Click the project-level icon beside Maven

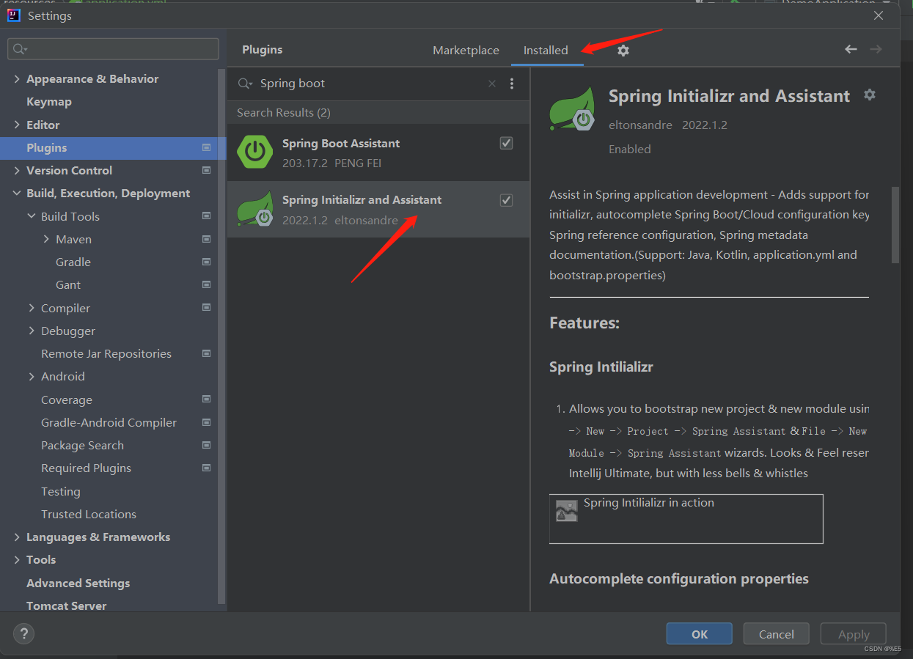(207, 239)
